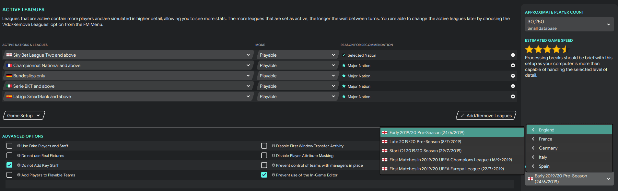Screen dimensions: 618x191
Task: Expand the Championnat National and above dropdown
Action: [128, 65]
